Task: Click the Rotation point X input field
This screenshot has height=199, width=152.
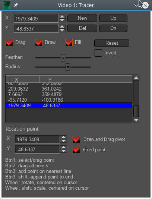Action: [37, 139]
